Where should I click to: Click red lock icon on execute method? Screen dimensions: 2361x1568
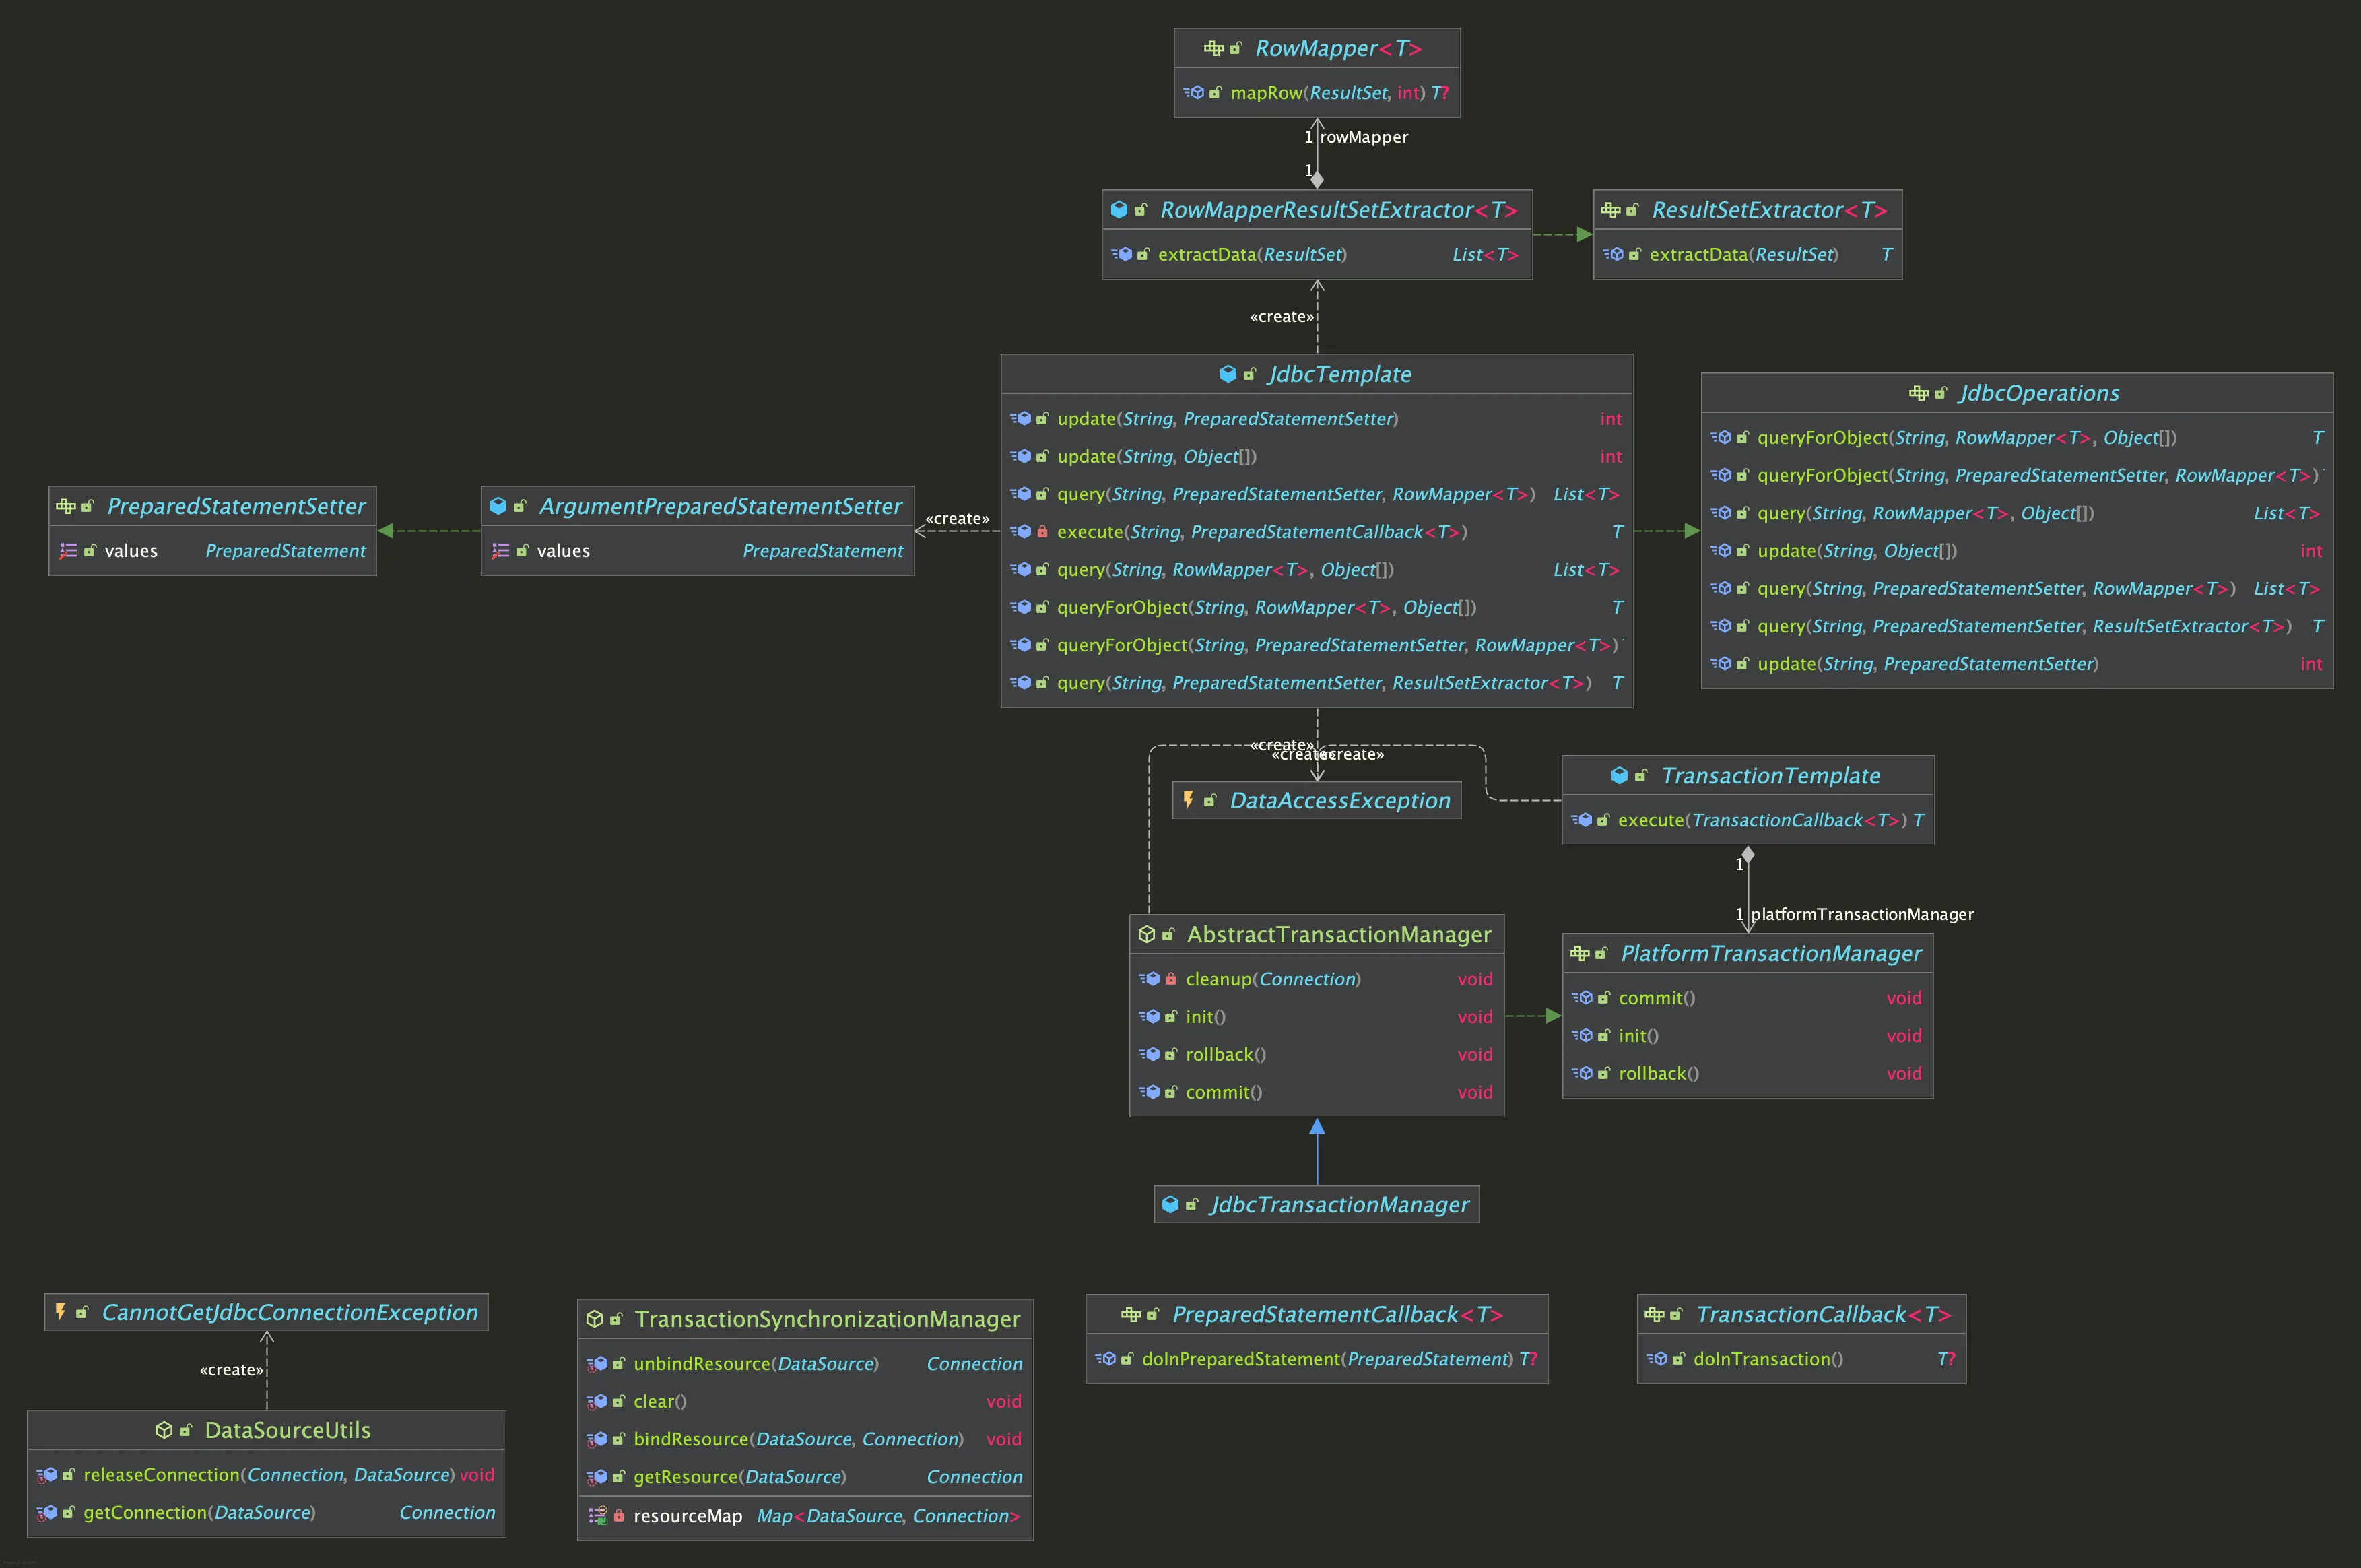(1042, 532)
